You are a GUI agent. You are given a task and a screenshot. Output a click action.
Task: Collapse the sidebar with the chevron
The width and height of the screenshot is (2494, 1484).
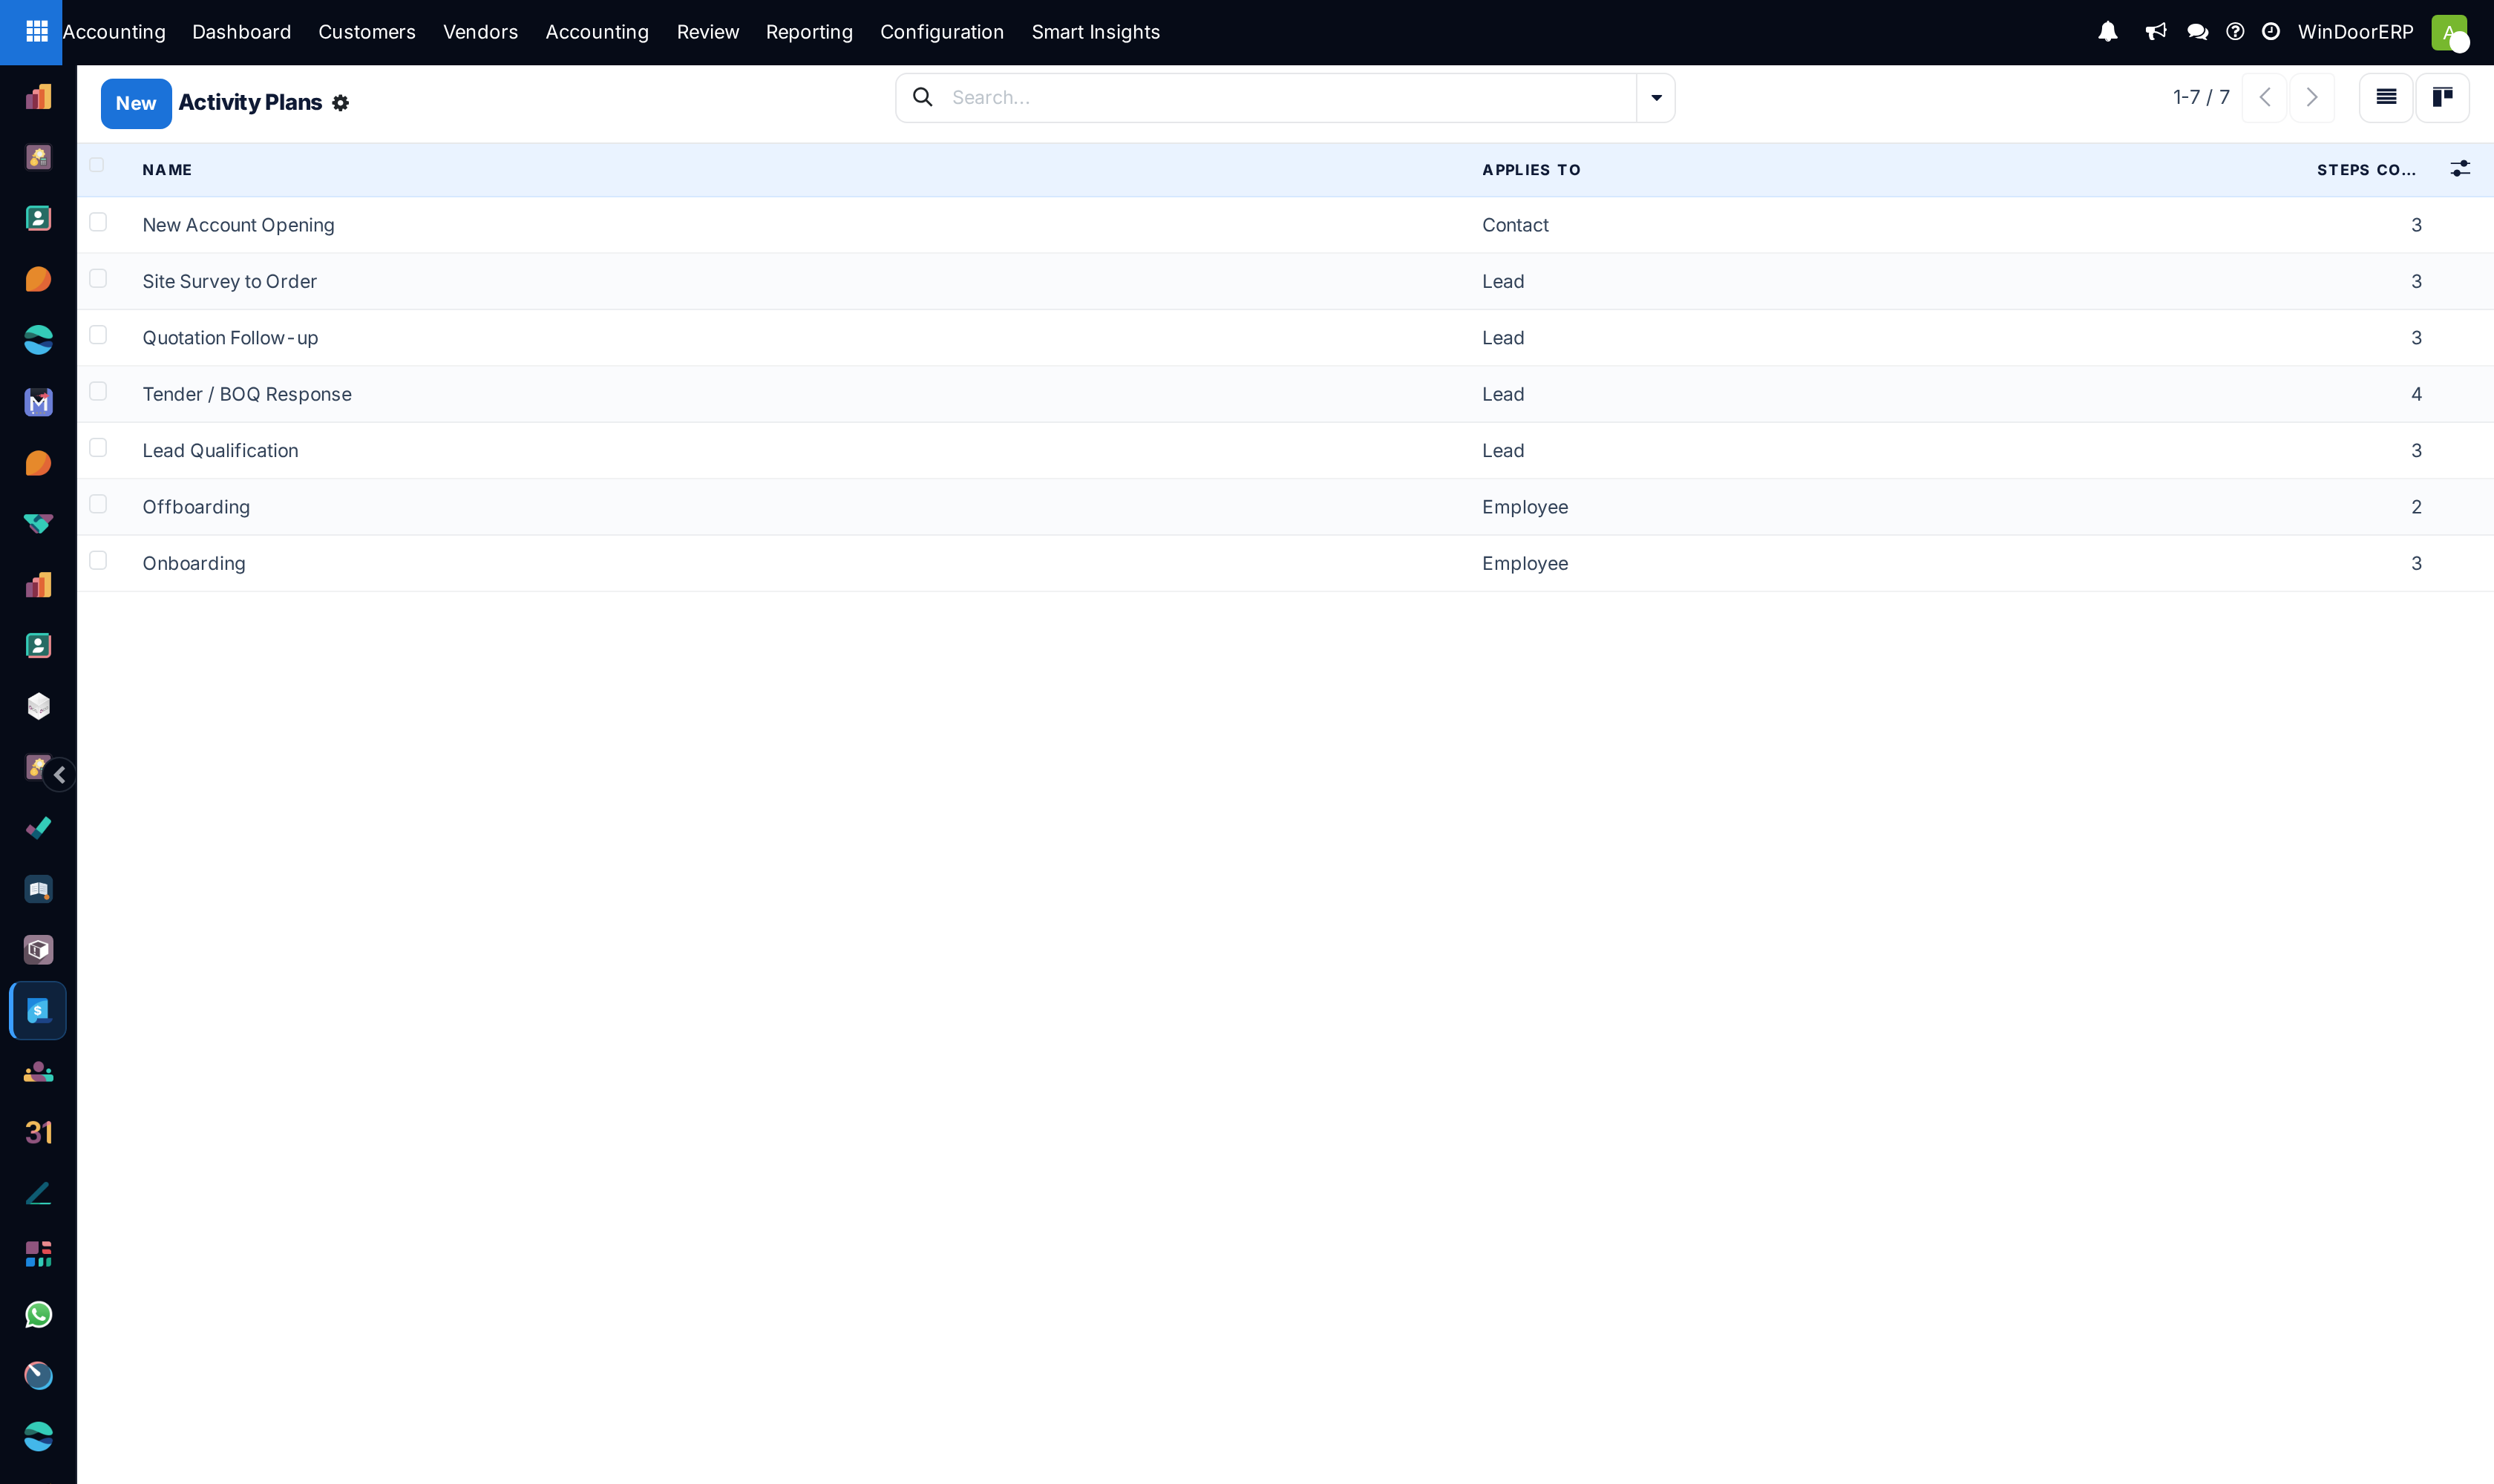coord(60,775)
